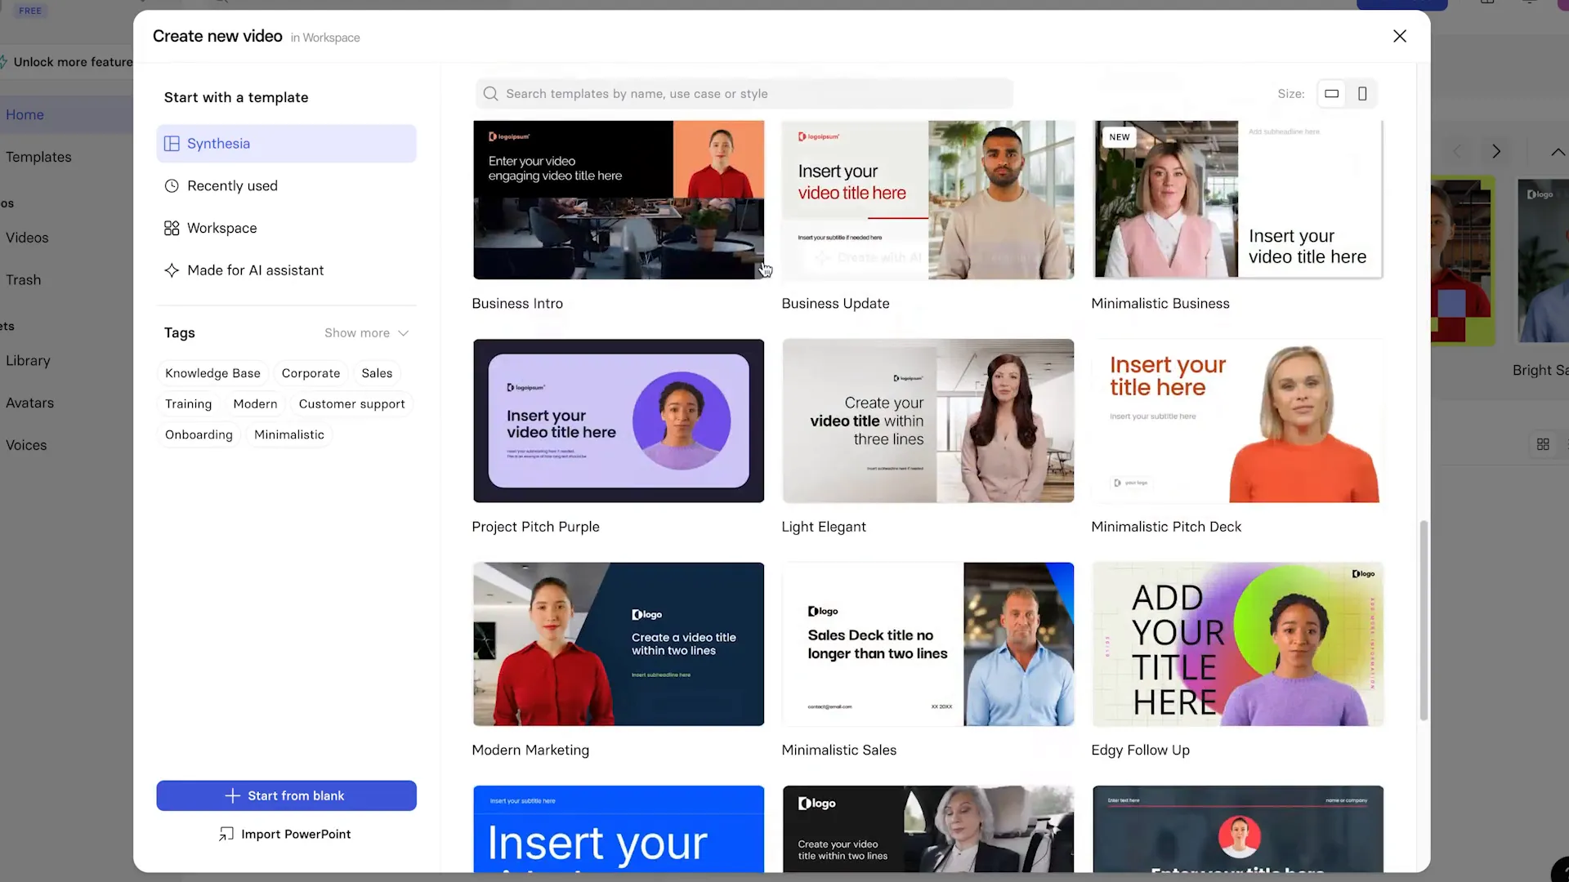Select Project Pitch Purple template thumbnail

click(619, 421)
